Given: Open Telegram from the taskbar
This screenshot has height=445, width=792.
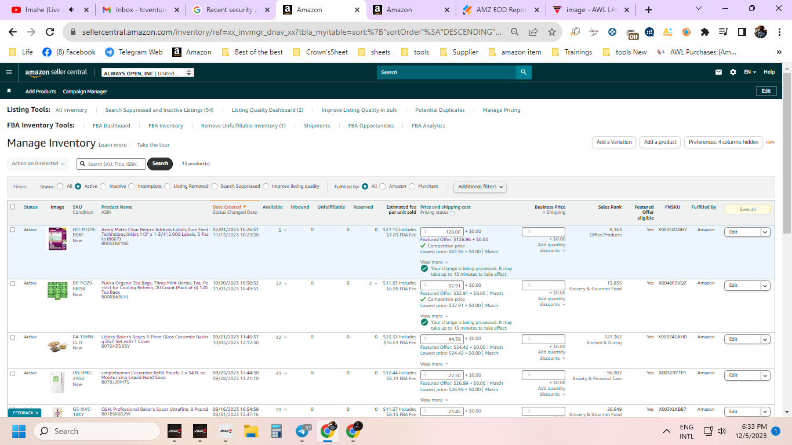Looking at the screenshot, I should click(302, 431).
